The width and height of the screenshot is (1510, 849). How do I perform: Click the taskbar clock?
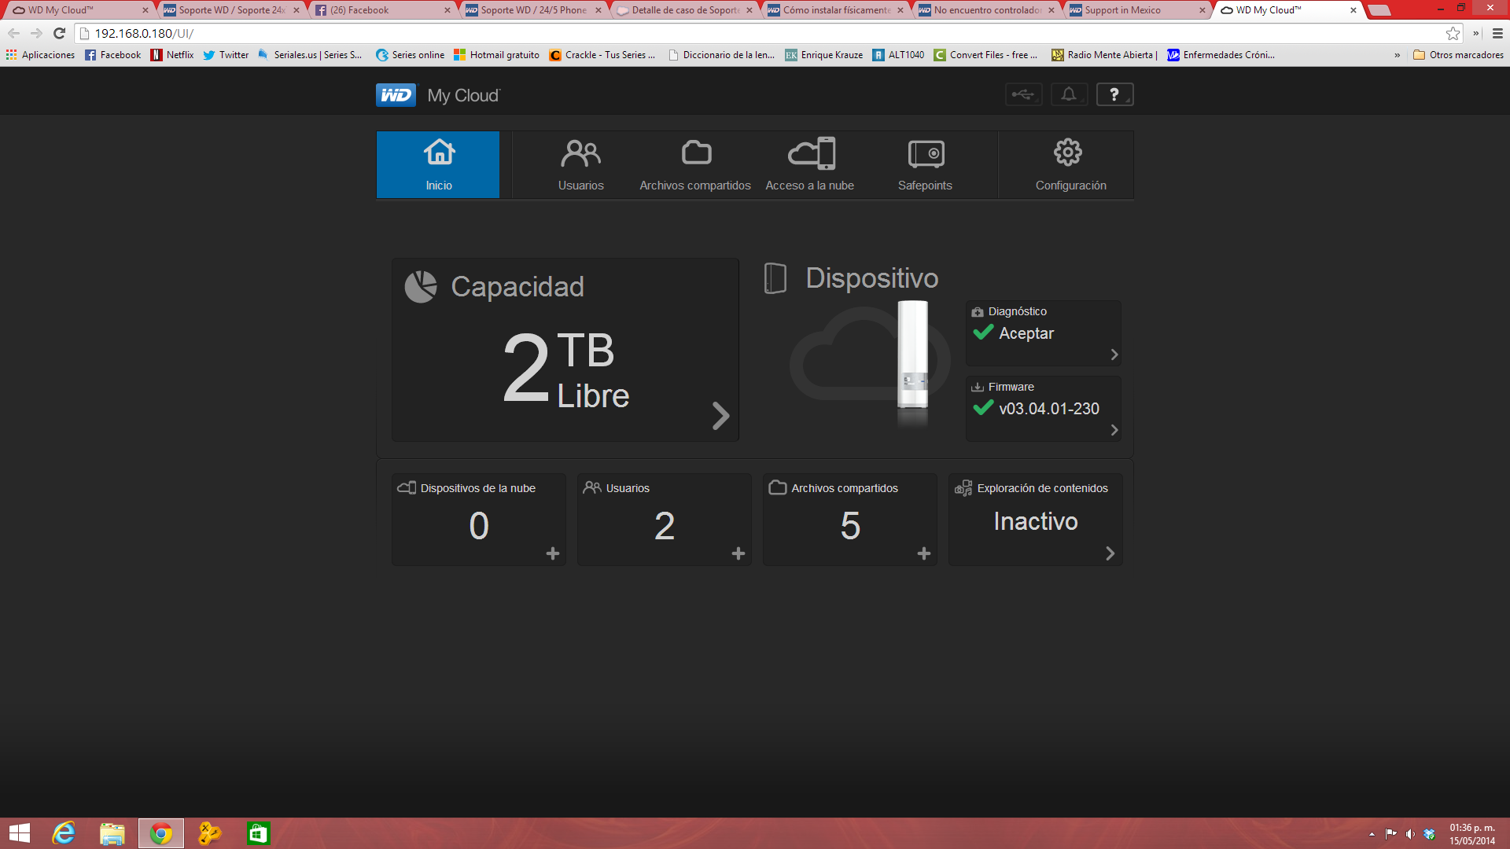point(1472,834)
